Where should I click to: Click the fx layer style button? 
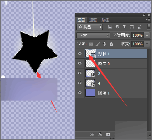click(101, 134)
